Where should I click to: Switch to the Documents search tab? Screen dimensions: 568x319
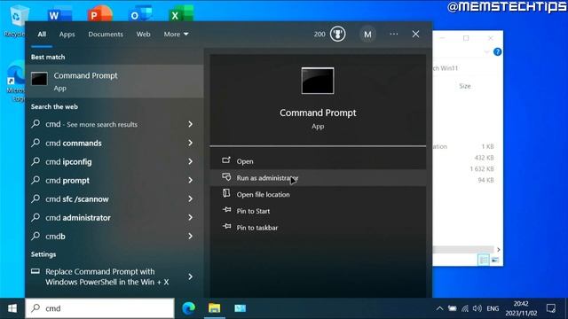point(106,35)
